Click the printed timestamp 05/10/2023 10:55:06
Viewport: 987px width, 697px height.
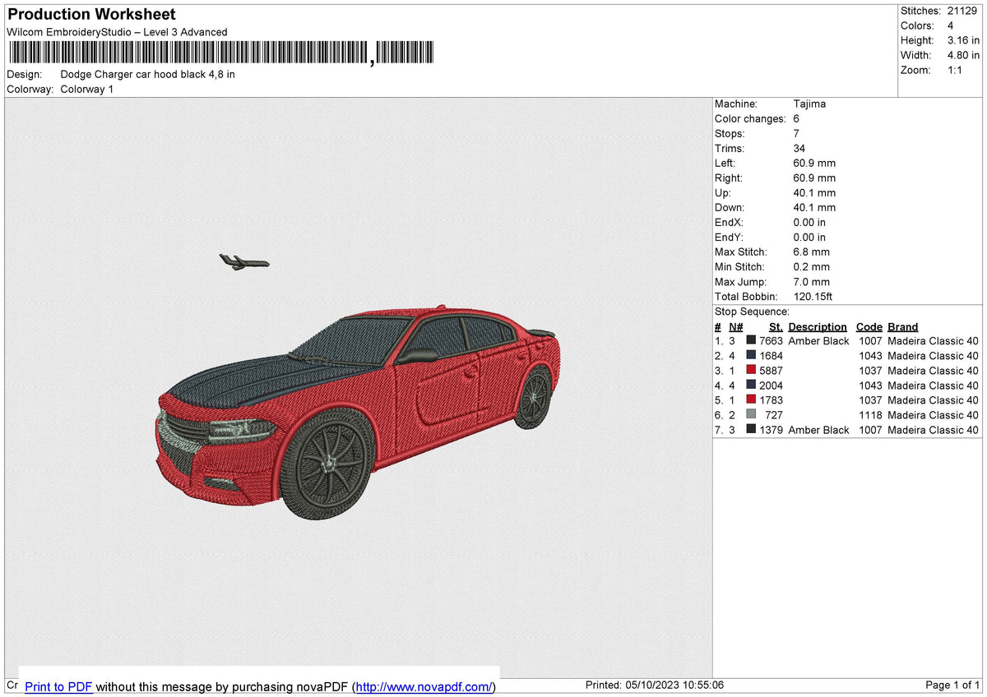pyautogui.click(x=676, y=685)
